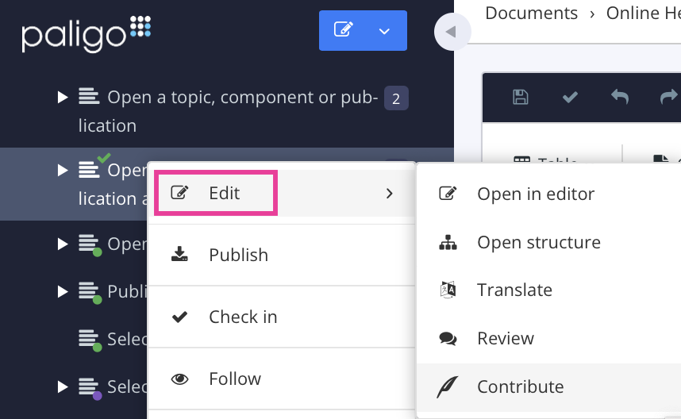
Task: Select 'Open a topic, component or pub-lication' text
Action: [229, 112]
